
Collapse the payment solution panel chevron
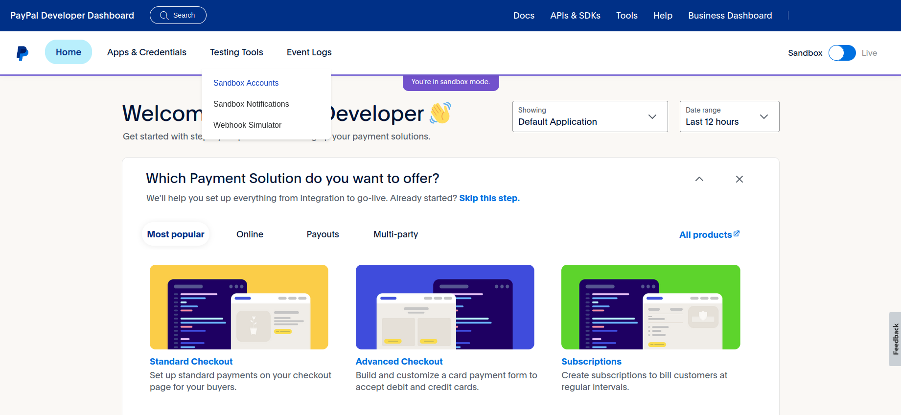(x=699, y=179)
